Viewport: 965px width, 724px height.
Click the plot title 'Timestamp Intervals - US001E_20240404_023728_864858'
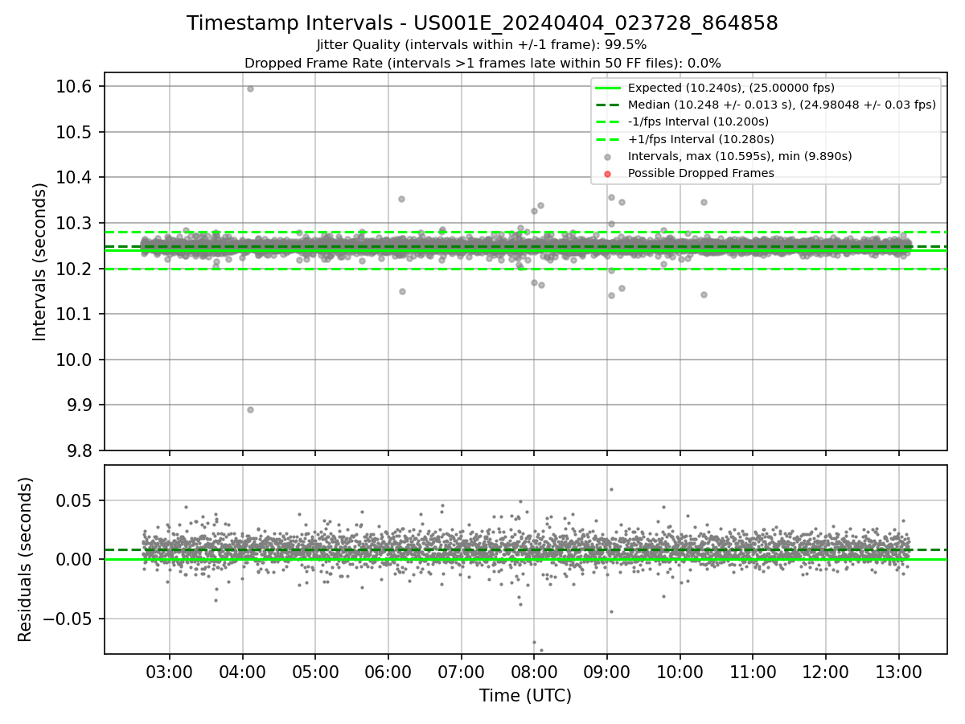pos(482,23)
